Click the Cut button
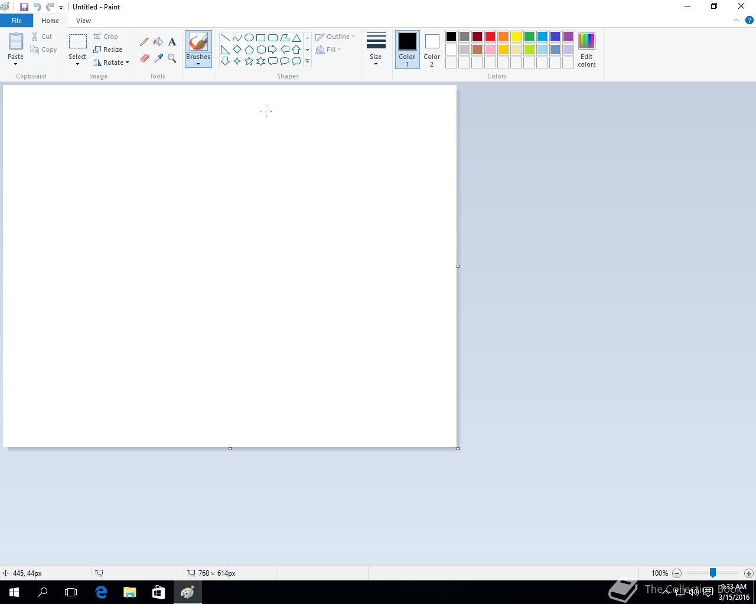756x604 pixels. (42, 37)
